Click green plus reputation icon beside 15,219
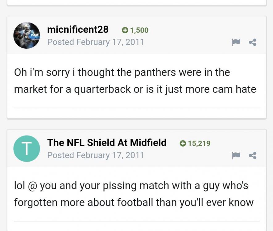 pos(183,144)
